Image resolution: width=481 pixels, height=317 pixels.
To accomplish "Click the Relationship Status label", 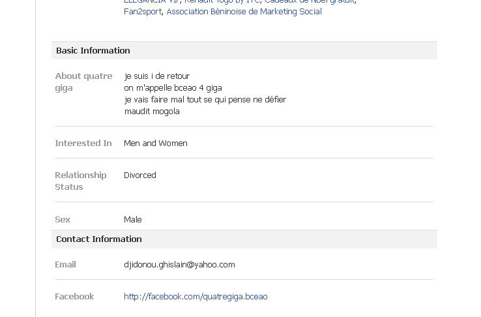I will [x=81, y=181].
